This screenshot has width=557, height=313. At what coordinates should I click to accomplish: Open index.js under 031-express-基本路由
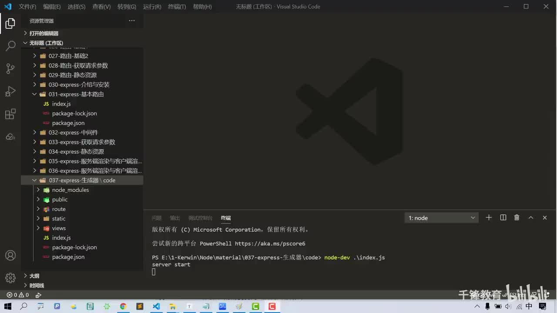pyautogui.click(x=82, y=104)
